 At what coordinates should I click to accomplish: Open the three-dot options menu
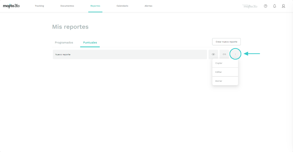click(235, 54)
